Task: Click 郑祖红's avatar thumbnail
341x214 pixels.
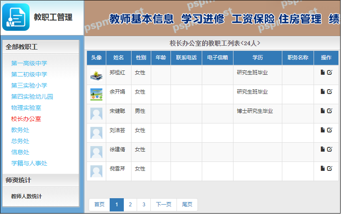Action: [96, 75]
